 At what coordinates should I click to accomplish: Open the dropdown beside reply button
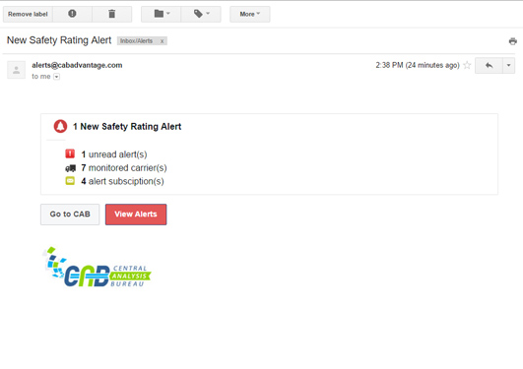point(508,65)
